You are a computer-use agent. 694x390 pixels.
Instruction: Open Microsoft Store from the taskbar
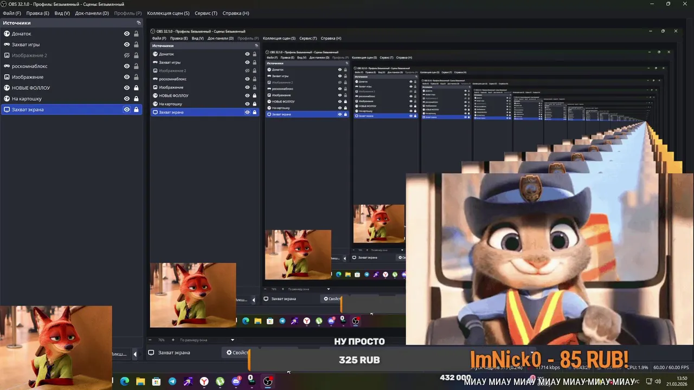pos(156,381)
